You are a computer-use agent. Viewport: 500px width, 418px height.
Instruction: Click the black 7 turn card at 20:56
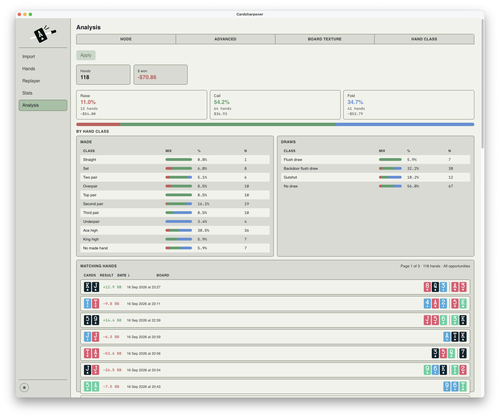click(x=463, y=353)
